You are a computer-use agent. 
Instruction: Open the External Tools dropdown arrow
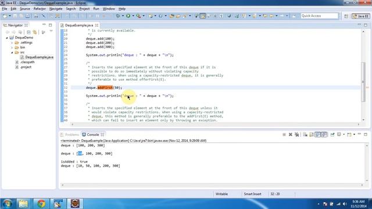coord(144,16)
